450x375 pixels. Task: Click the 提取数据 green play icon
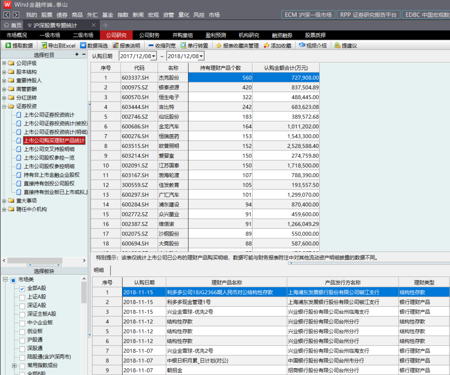point(8,45)
